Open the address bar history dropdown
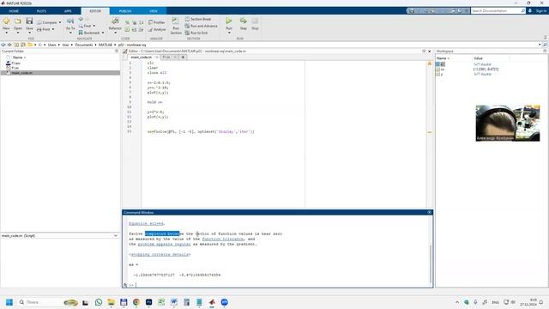Image resolution: width=549 pixels, height=309 pixels. 540,45
